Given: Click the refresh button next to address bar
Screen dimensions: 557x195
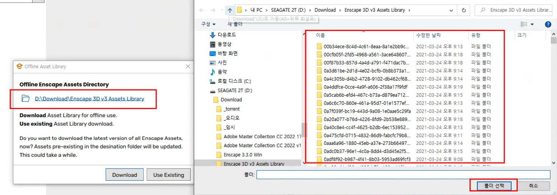Looking at the screenshot, I should coord(464,10).
